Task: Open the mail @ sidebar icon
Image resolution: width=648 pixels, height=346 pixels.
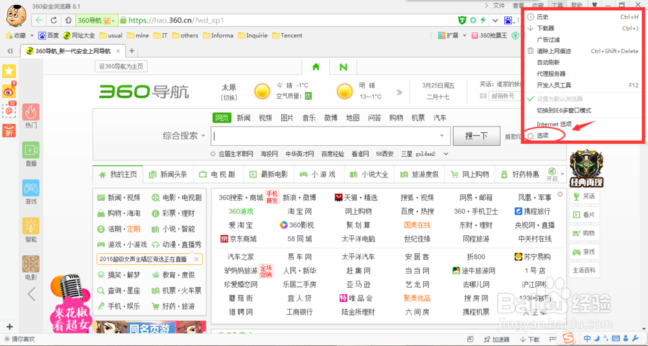Action: [9, 110]
